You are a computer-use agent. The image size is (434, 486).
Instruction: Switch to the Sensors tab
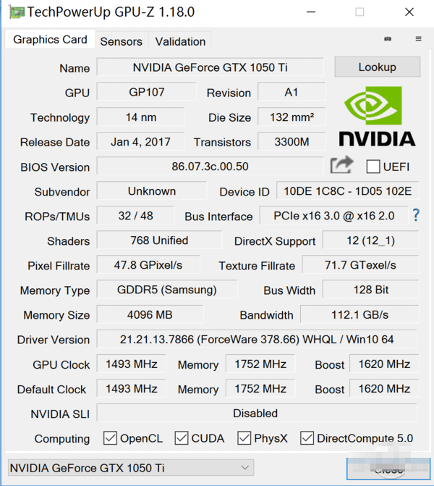click(121, 41)
